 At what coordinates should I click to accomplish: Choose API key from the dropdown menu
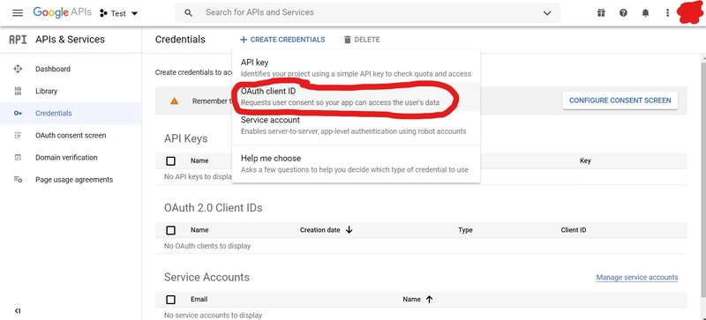357,68
